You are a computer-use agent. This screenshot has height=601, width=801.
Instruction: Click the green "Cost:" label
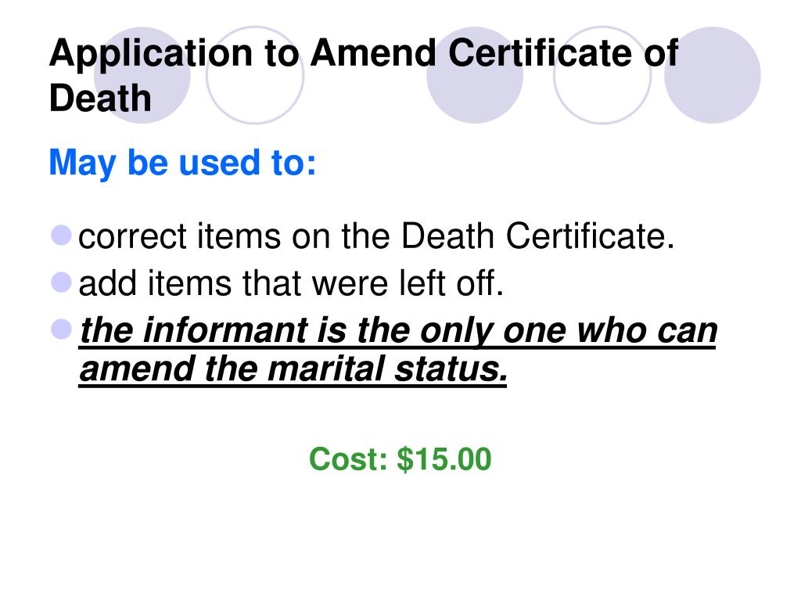coord(348,459)
